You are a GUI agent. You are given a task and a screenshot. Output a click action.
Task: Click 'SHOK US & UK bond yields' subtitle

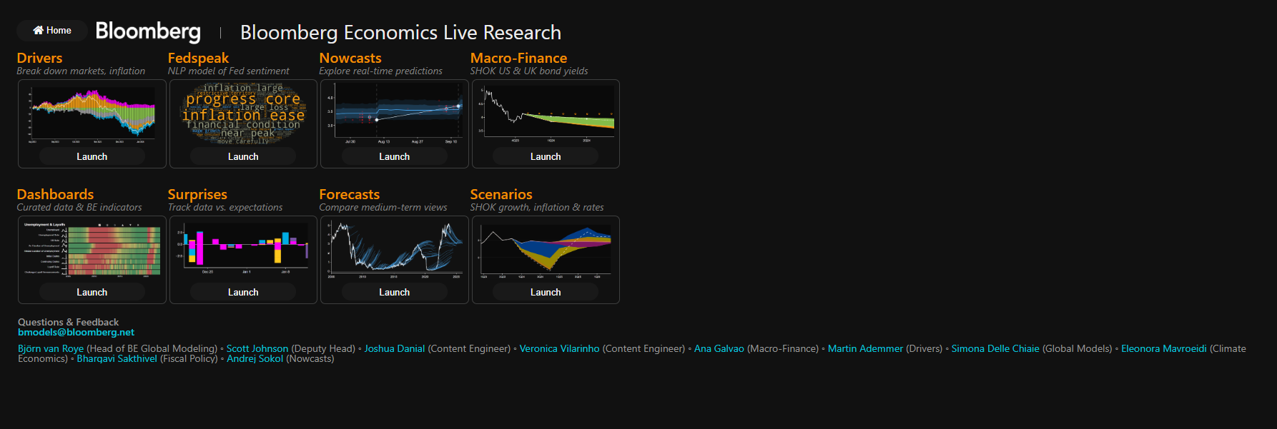[529, 71]
